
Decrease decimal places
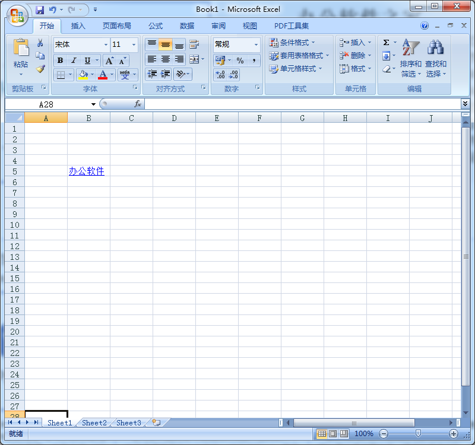pyautogui.click(x=233, y=75)
